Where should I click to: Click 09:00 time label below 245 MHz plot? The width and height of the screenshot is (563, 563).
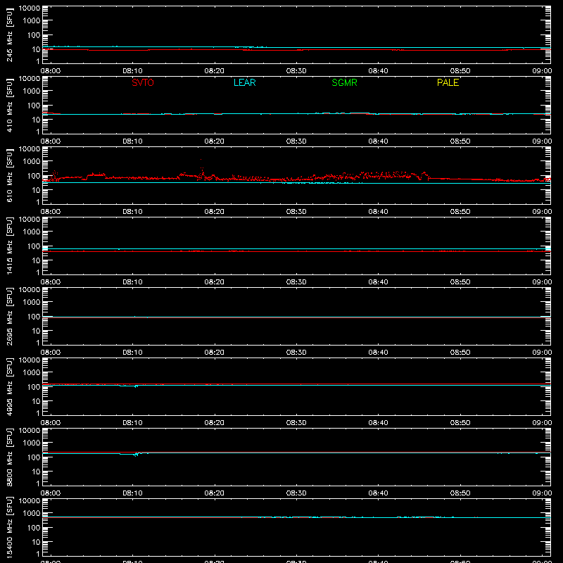(x=542, y=71)
